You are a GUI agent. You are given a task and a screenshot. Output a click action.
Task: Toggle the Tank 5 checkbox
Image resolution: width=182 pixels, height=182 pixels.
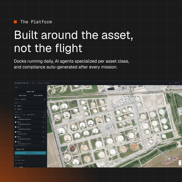pyautogui.click(x=16, y=127)
